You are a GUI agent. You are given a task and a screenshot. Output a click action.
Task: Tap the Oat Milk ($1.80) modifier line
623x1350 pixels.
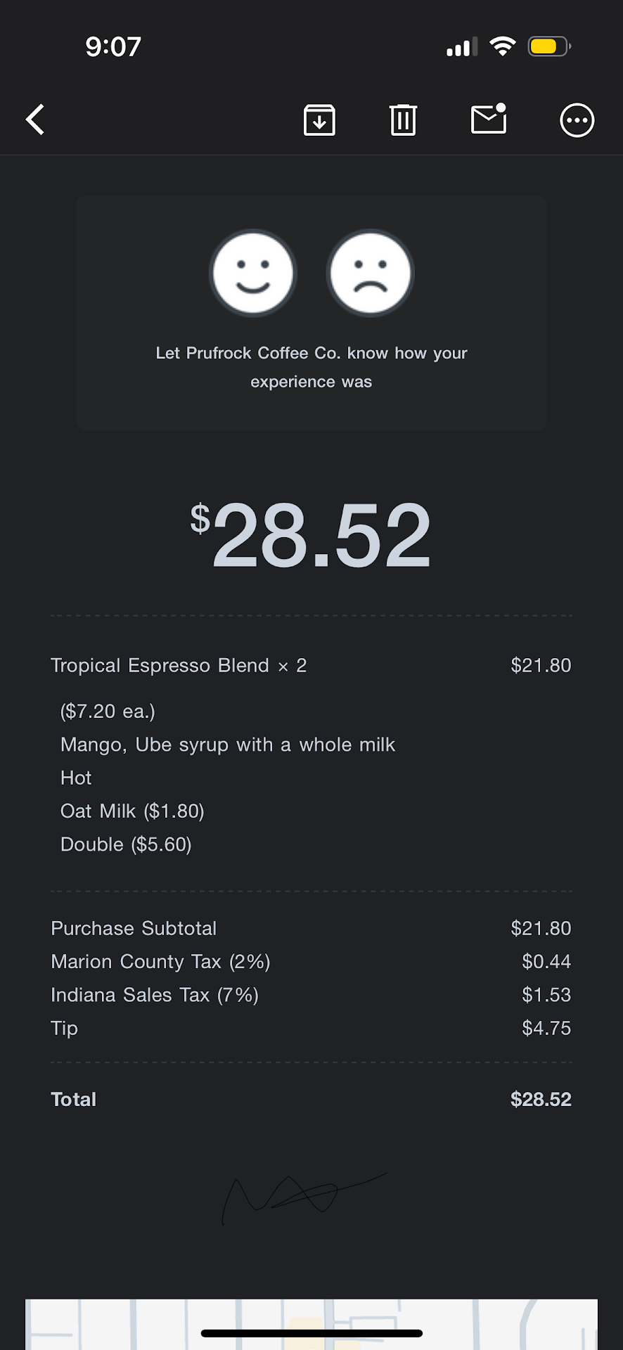[132, 811]
